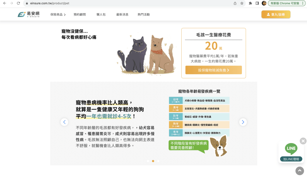Advance the carousel with the right arrow
This screenshot has height=182, width=307.
click(x=243, y=122)
